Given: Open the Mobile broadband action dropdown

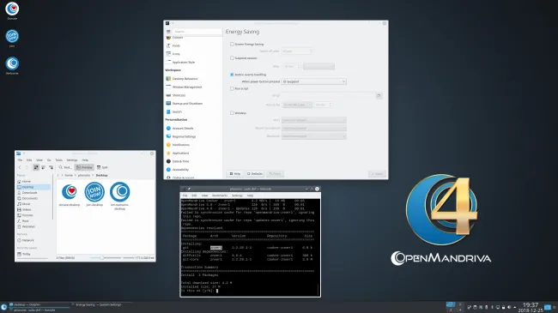Looking at the screenshot, I should pyautogui.click(x=314, y=128).
